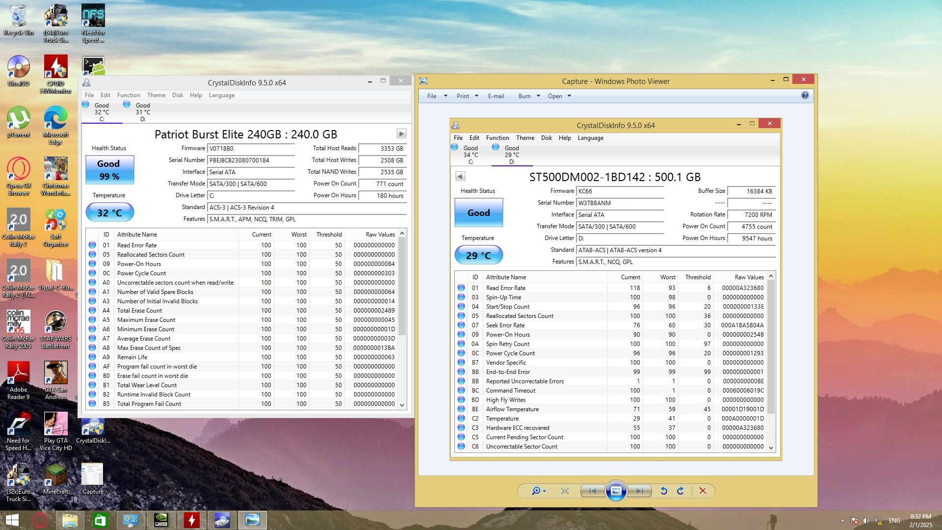
Task: Launch GTA San Andreas shortcut
Action: tap(56, 381)
